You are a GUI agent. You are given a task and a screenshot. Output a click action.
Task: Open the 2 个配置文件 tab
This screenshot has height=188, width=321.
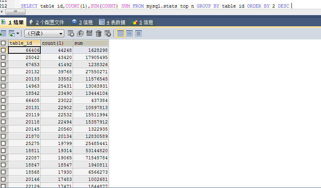click(47, 22)
